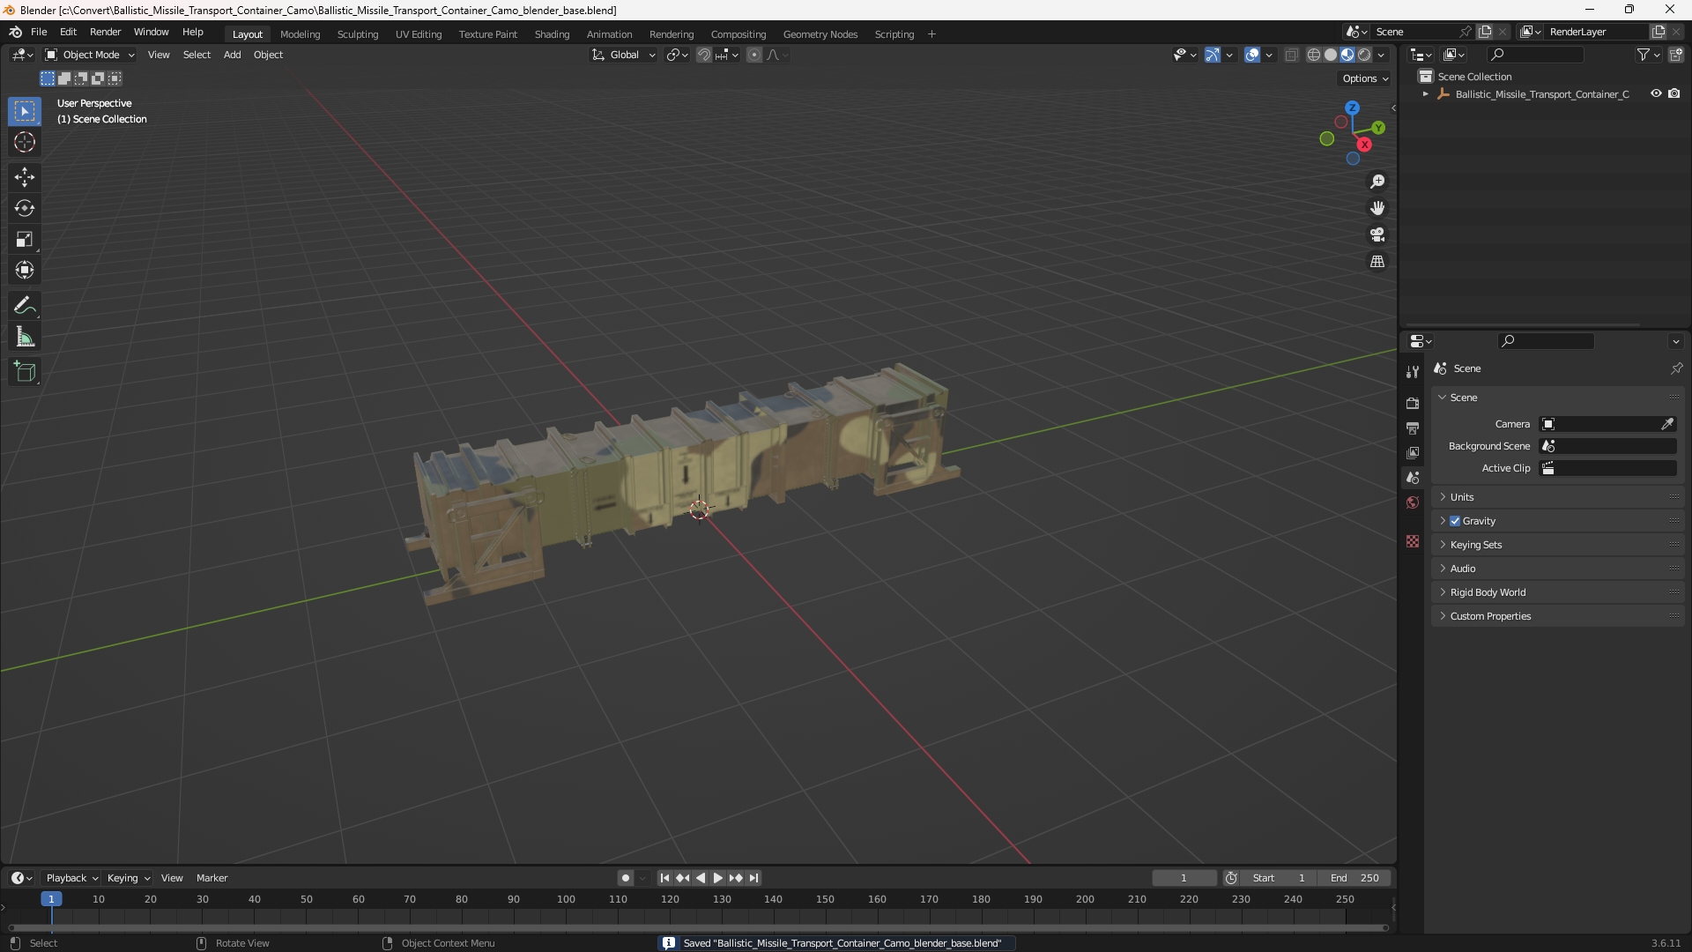Click the Blender logo menu icon

15,32
